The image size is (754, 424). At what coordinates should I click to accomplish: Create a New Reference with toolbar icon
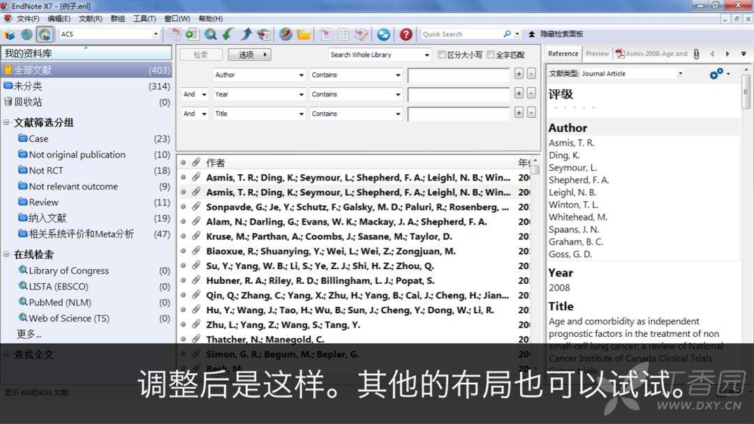[192, 34]
